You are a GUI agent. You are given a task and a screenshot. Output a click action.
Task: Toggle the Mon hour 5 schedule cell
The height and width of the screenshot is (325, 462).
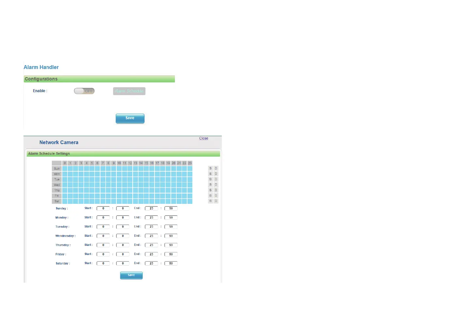click(x=92, y=174)
